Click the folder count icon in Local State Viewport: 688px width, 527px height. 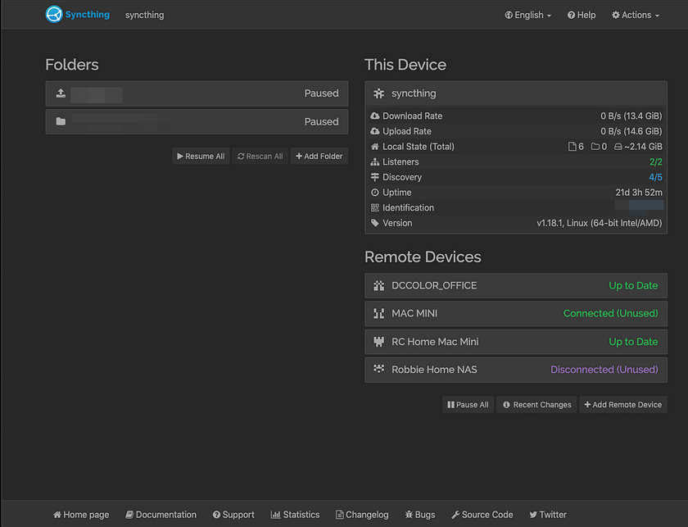point(595,147)
